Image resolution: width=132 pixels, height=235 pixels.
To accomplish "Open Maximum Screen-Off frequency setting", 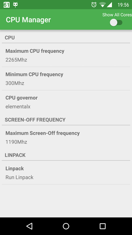I will click(66, 137).
